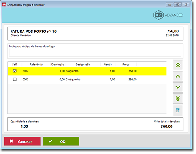Minimize the Seleção dos artigos window

click(170, 5)
